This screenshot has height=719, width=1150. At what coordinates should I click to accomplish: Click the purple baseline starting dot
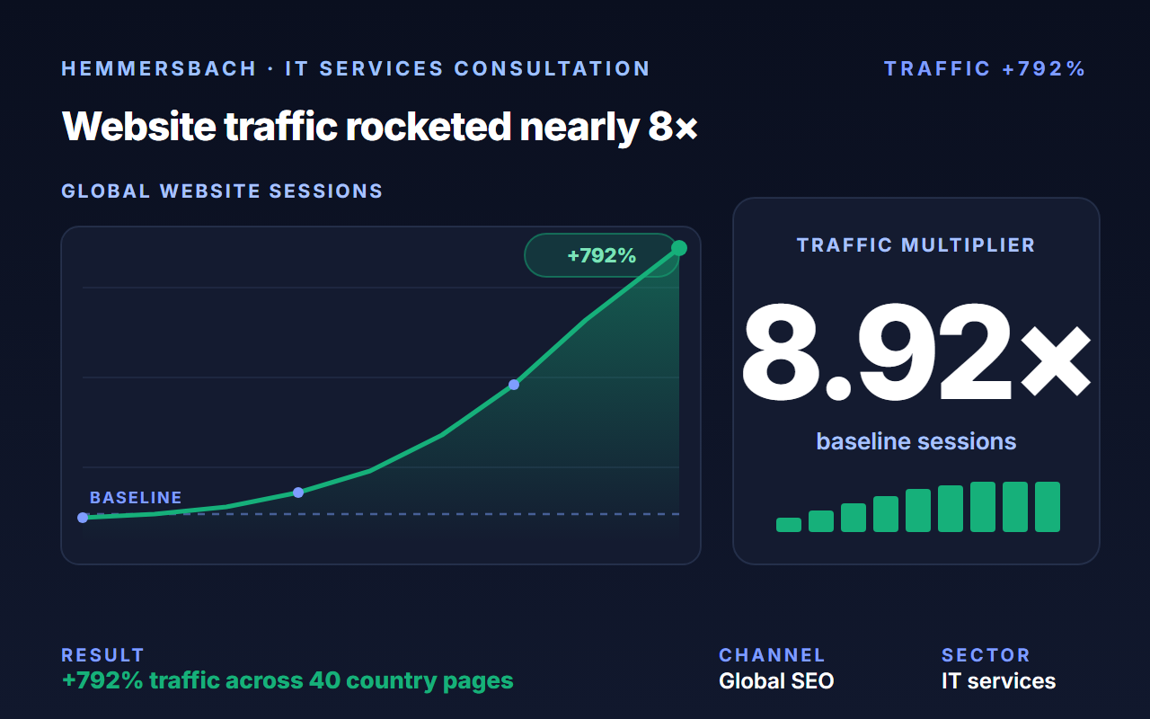(83, 518)
